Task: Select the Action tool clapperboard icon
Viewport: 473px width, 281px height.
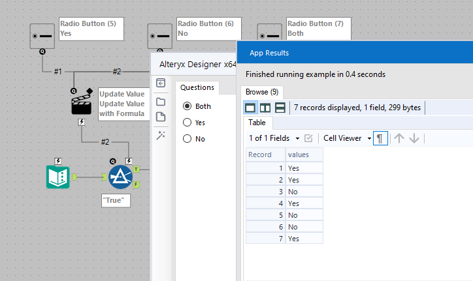Action: pos(81,104)
